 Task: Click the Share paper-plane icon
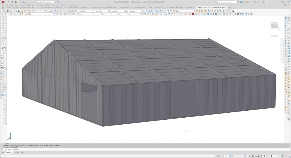click(x=58, y=2)
